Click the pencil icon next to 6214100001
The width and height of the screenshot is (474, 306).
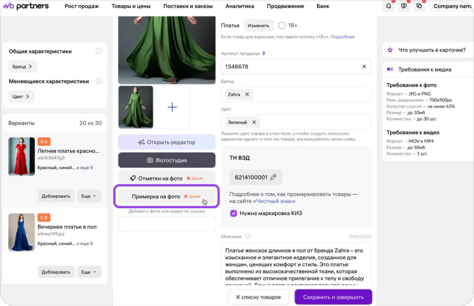point(273,177)
